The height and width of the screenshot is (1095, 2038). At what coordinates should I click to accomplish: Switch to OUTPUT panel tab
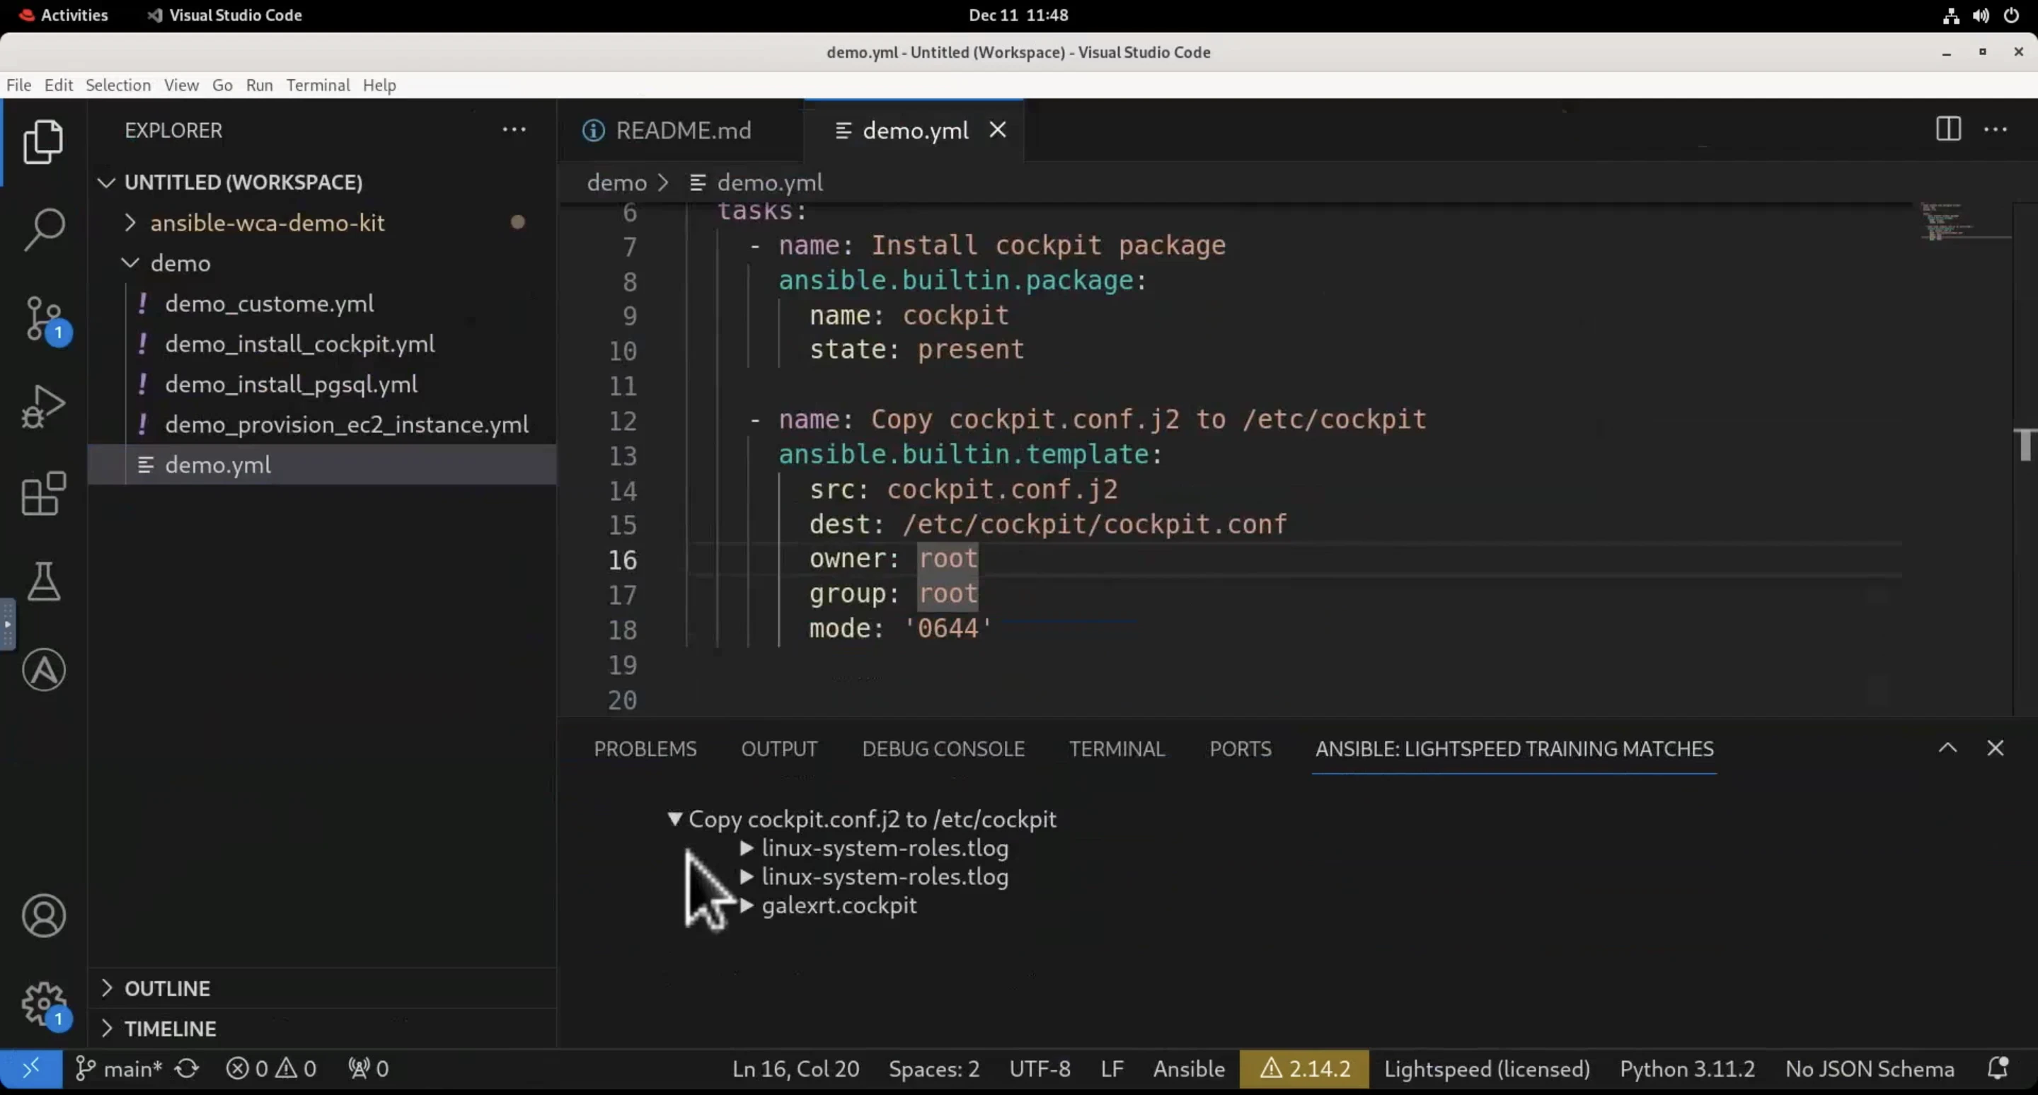click(779, 748)
